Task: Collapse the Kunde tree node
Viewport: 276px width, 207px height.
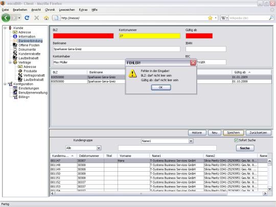Action: pos(5,28)
